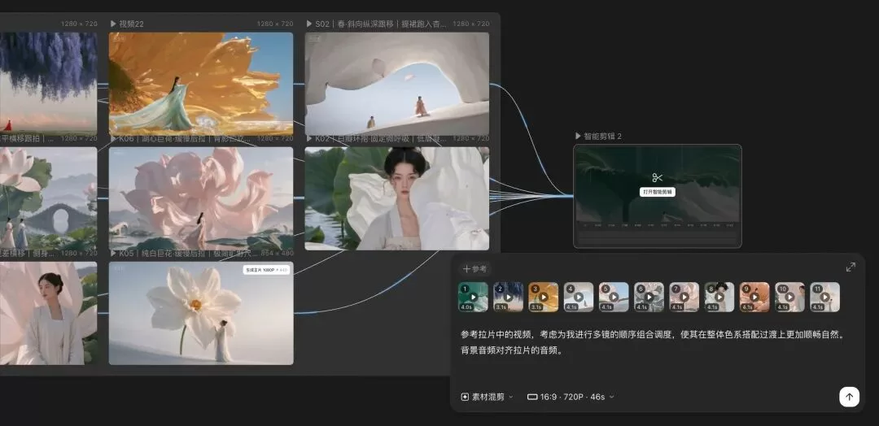Image resolution: width=879 pixels, height=426 pixels.
Task: Play reference clip number 10
Action: click(789, 297)
